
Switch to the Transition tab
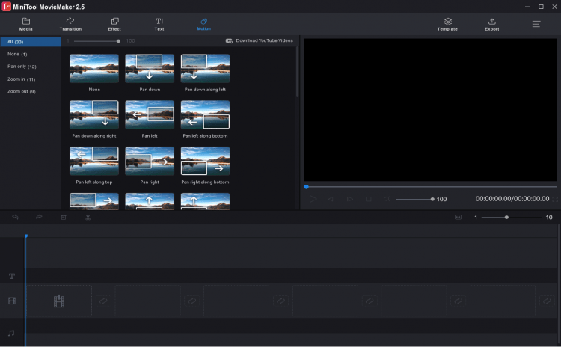(x=70, y=24)
